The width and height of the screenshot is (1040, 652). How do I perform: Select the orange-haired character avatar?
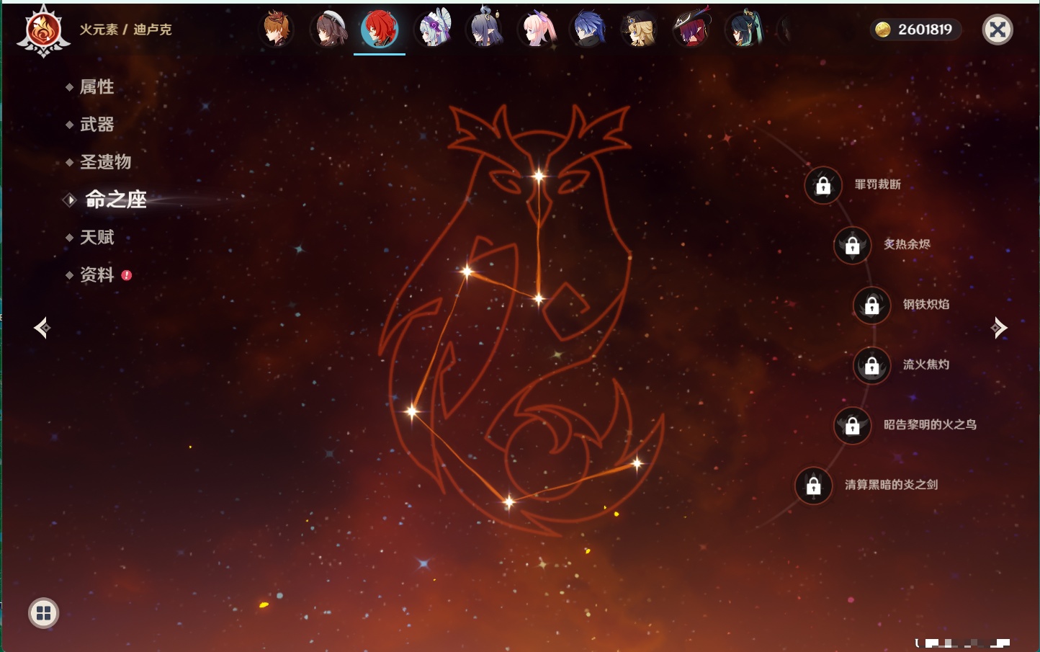coord(277,30)
